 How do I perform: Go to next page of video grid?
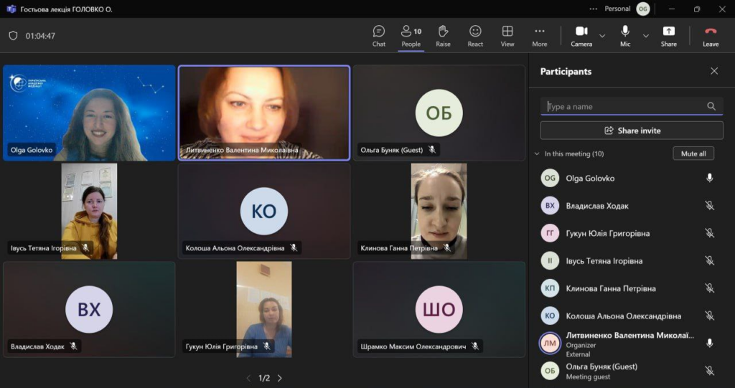[x=280, y=378]
